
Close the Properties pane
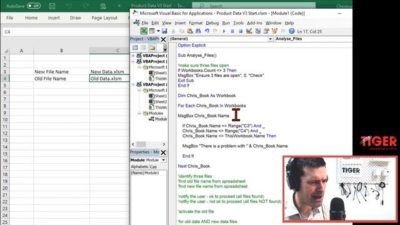[163, 152]
